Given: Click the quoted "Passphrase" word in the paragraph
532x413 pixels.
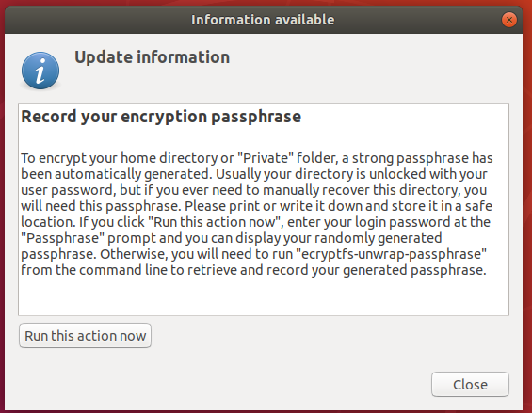Looking at the screenshot, I should coord(62,238).
